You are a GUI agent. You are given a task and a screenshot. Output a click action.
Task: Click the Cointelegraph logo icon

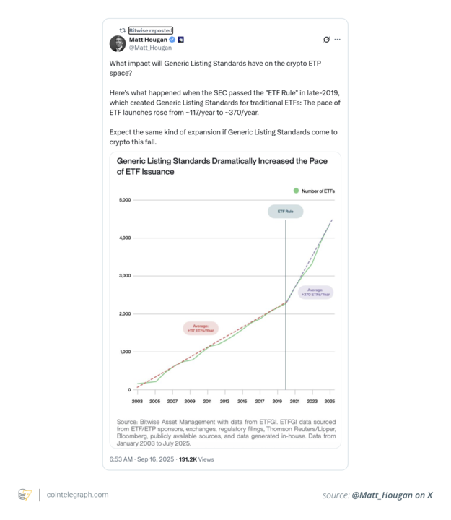[25, 495]
